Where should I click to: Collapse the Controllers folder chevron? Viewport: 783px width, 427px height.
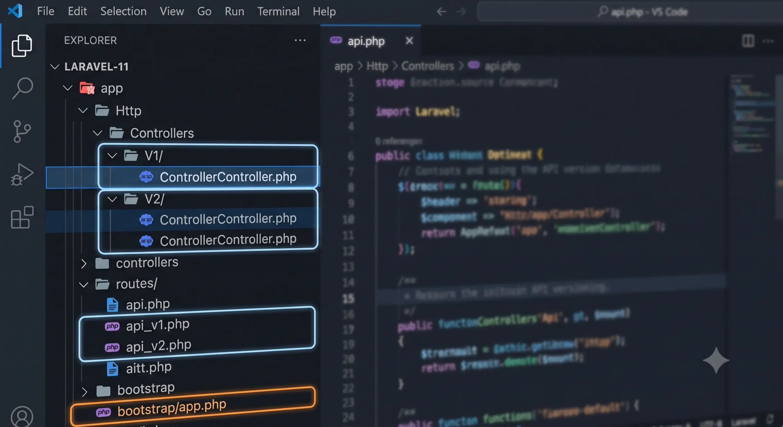coord(97,133)
